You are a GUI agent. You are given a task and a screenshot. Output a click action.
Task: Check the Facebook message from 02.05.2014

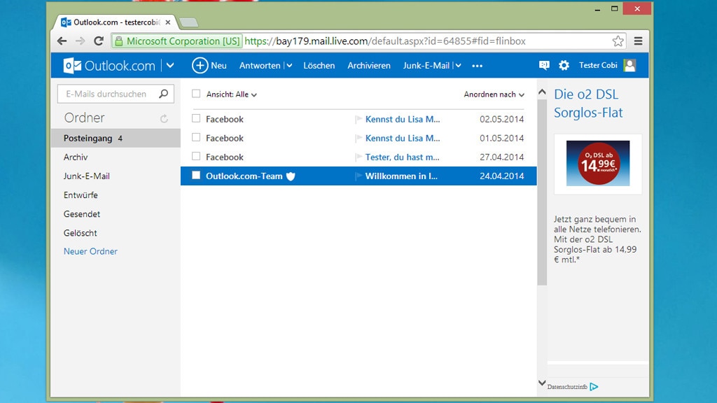196,118
